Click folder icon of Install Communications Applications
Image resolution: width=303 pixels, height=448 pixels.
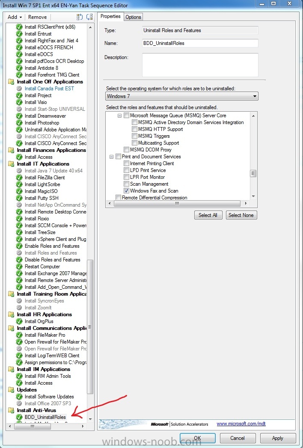11,328
